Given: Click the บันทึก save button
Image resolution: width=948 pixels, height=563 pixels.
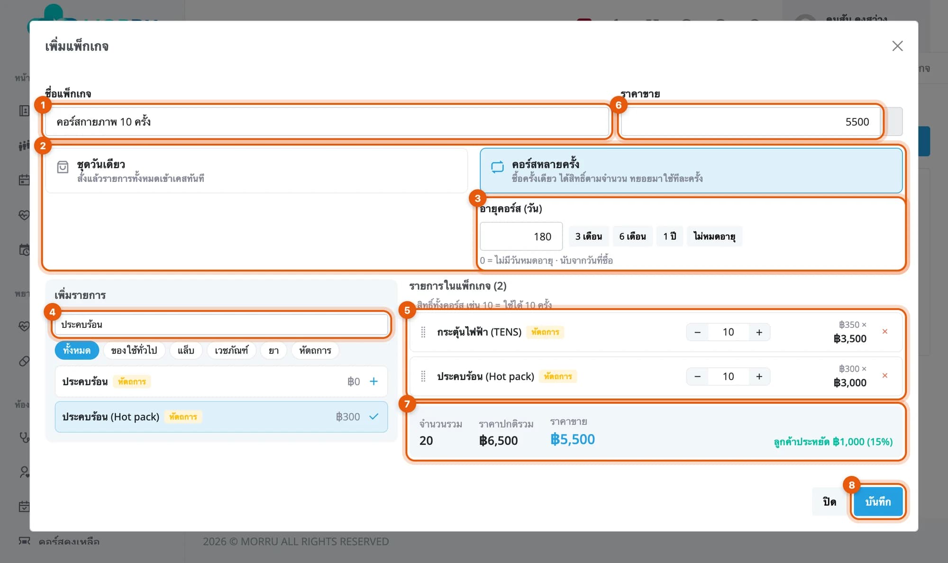Looking at the screenshot, I should coord(878,501).
